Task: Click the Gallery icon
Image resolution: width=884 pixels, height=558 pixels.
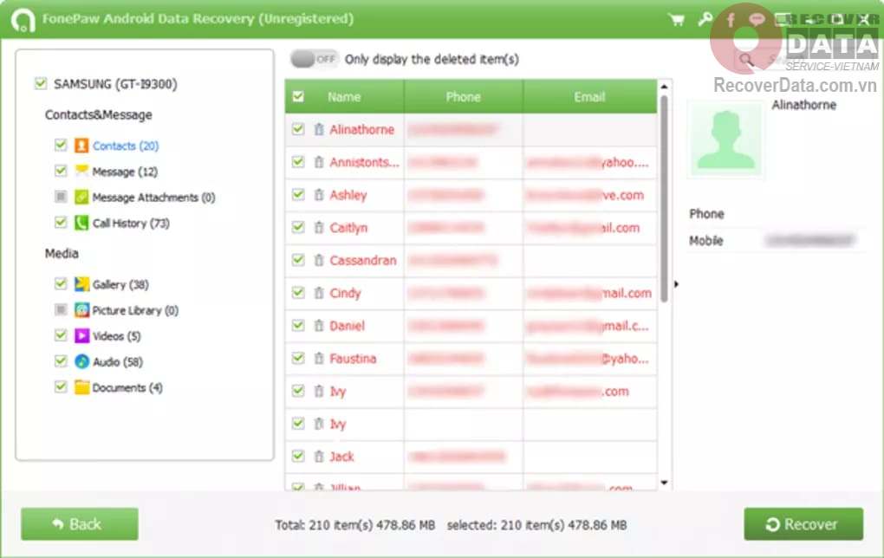Action: click(x=81, y=284)
